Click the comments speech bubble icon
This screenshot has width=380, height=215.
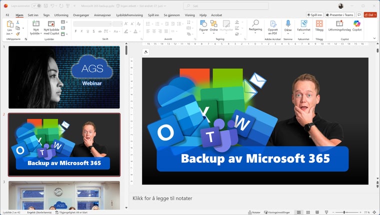[x=359, y=15]
